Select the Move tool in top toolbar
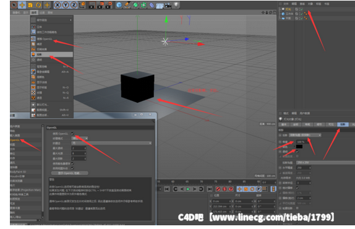Screen dimensions: 355x229 (x=22, y=5)
